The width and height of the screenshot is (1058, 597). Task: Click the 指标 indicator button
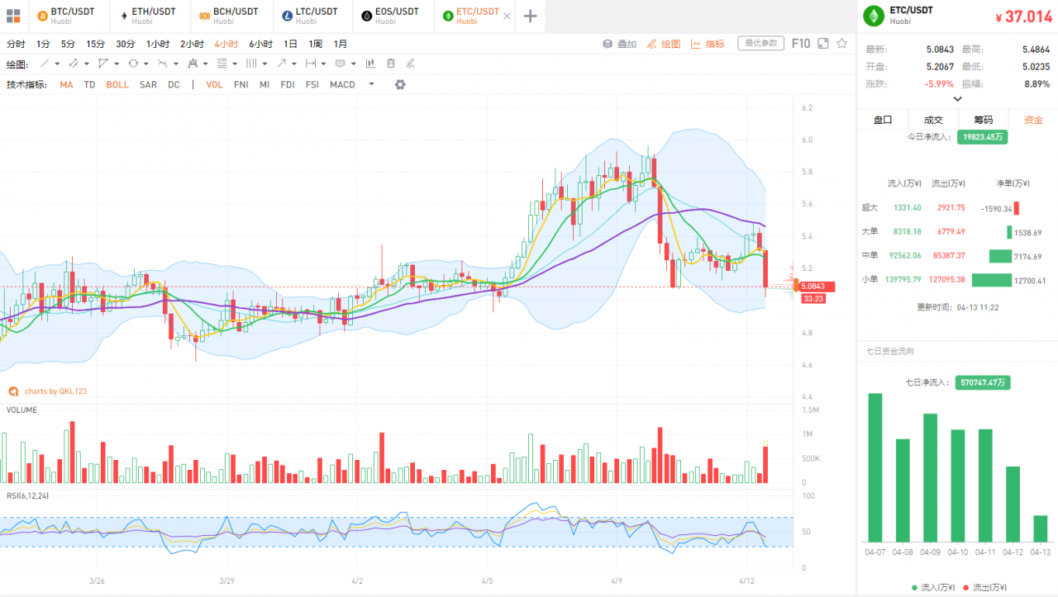click(x=708, y=44)
